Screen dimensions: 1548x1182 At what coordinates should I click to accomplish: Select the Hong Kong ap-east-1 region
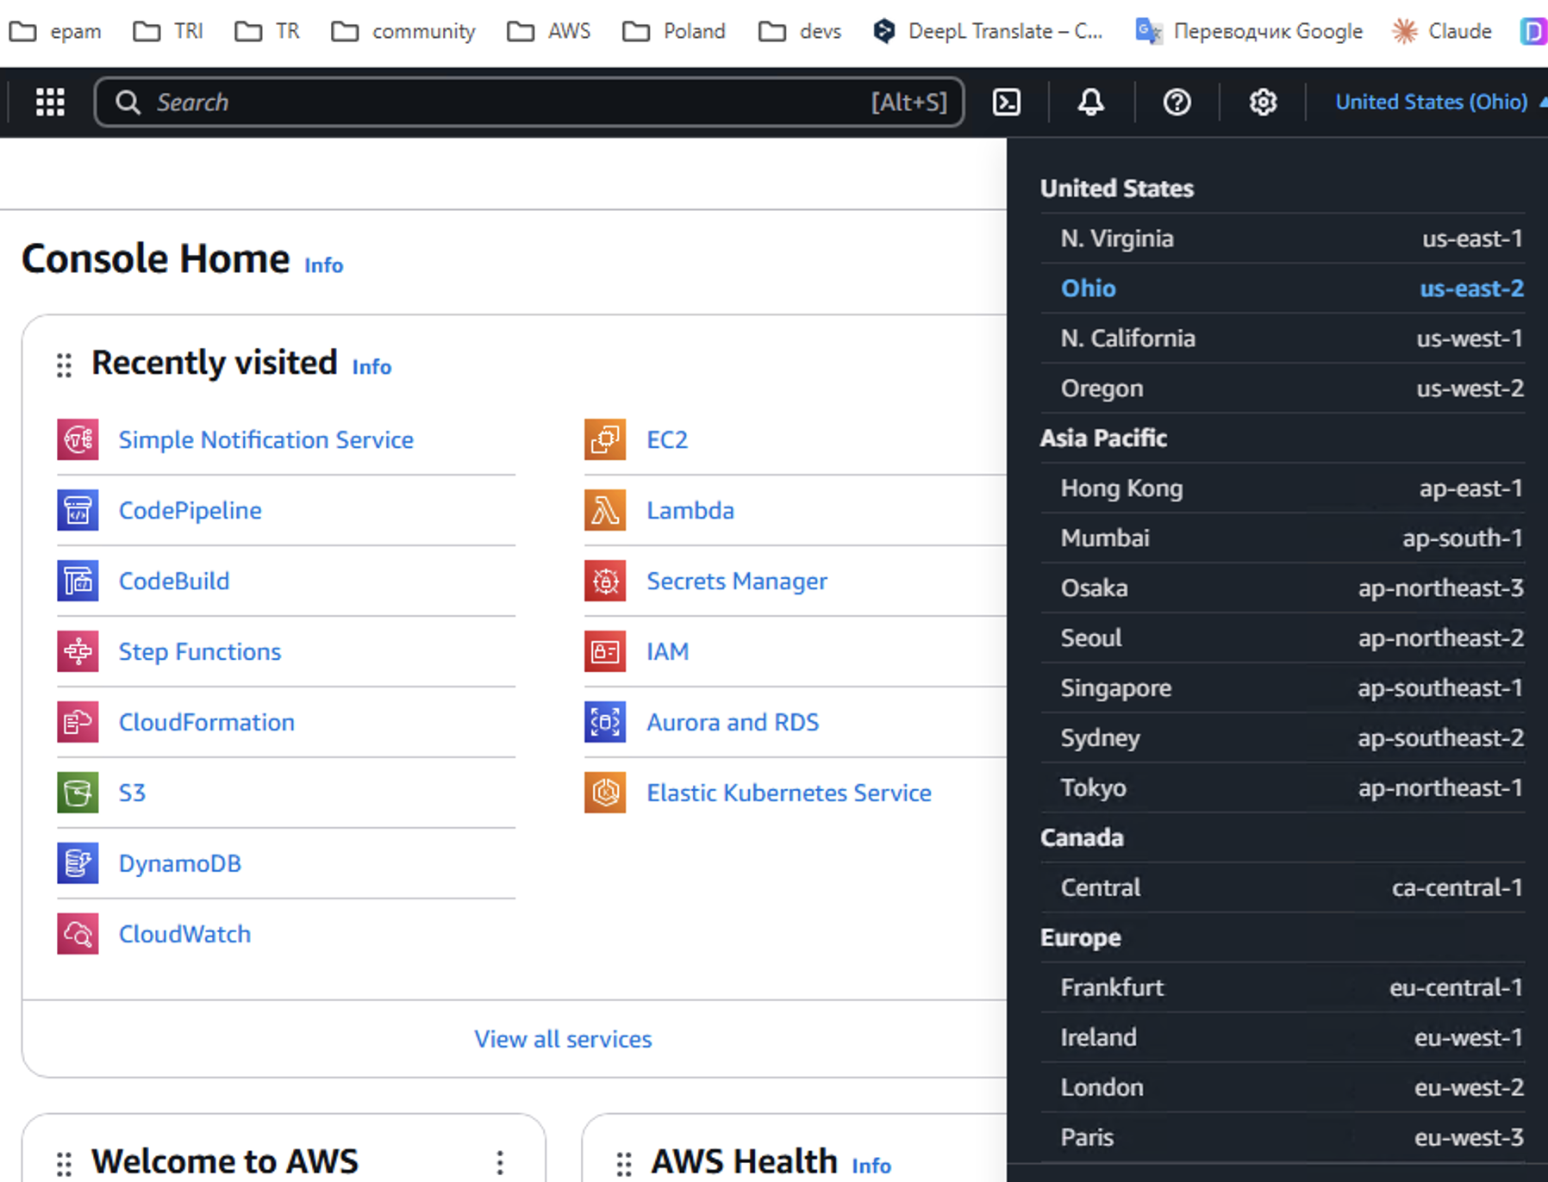(x=1283, y=488)
